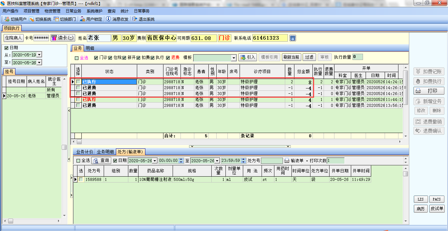
Task: Click the 退费确认 refund confirm button
Action: [x=429, y=131]
